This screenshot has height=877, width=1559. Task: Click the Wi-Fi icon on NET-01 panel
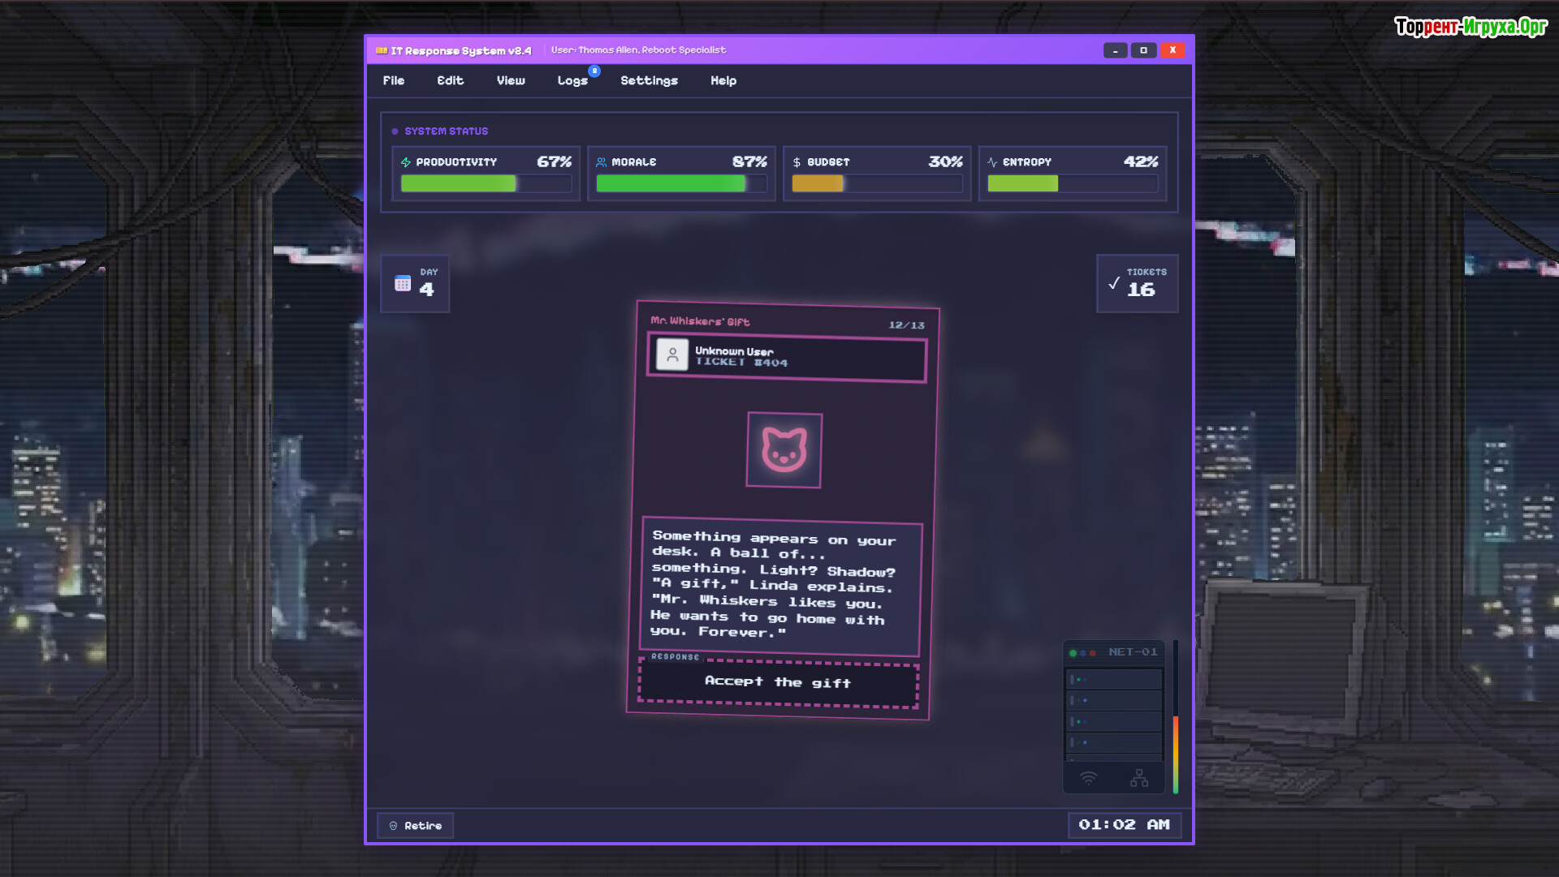(x=1088, y=778)
